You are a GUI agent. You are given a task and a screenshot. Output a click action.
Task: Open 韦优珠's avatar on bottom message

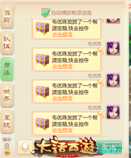click(x=113, y=112)
